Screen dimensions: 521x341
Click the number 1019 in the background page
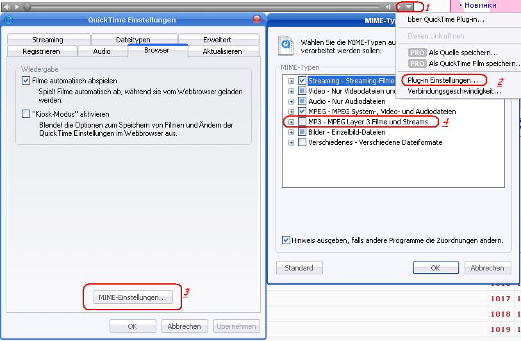point(500,329)
